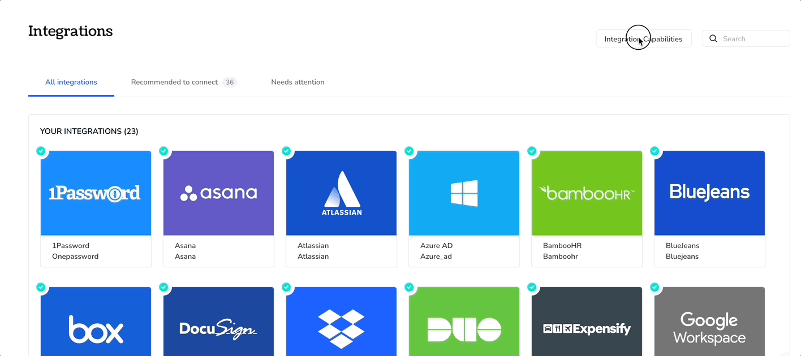Open the BambooHR integration logo tile
Screen dimensions: 801x356
pyautogui.click(x=587, y=193)
